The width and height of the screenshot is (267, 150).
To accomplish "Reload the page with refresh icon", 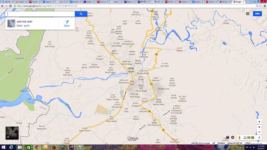I will pos(10,6).
